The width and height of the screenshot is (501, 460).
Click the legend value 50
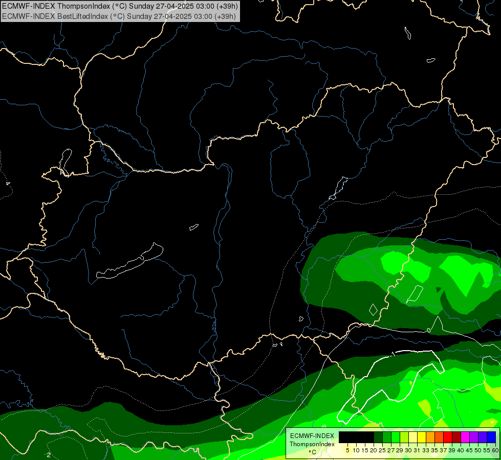pyautogui.click(x=478, y=450)
